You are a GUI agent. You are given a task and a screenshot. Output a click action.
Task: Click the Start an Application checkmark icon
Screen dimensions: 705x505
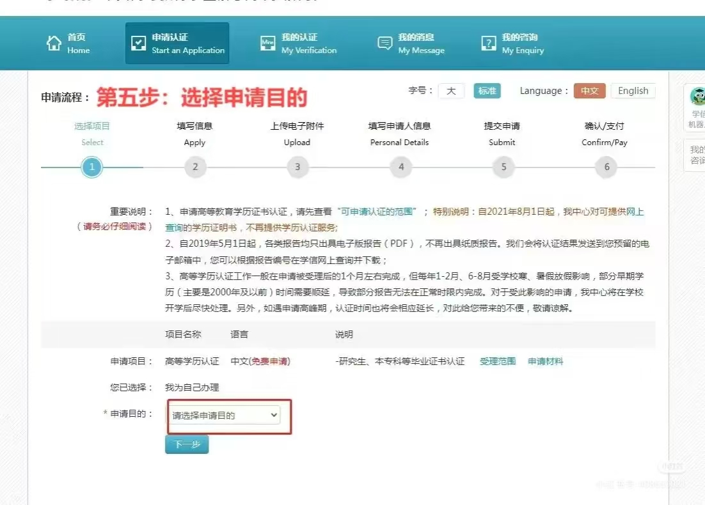[138, 43]
